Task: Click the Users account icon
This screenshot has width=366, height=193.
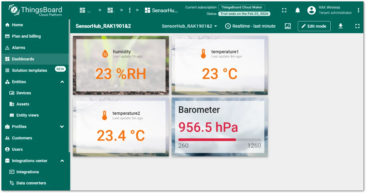Action: 7,149
